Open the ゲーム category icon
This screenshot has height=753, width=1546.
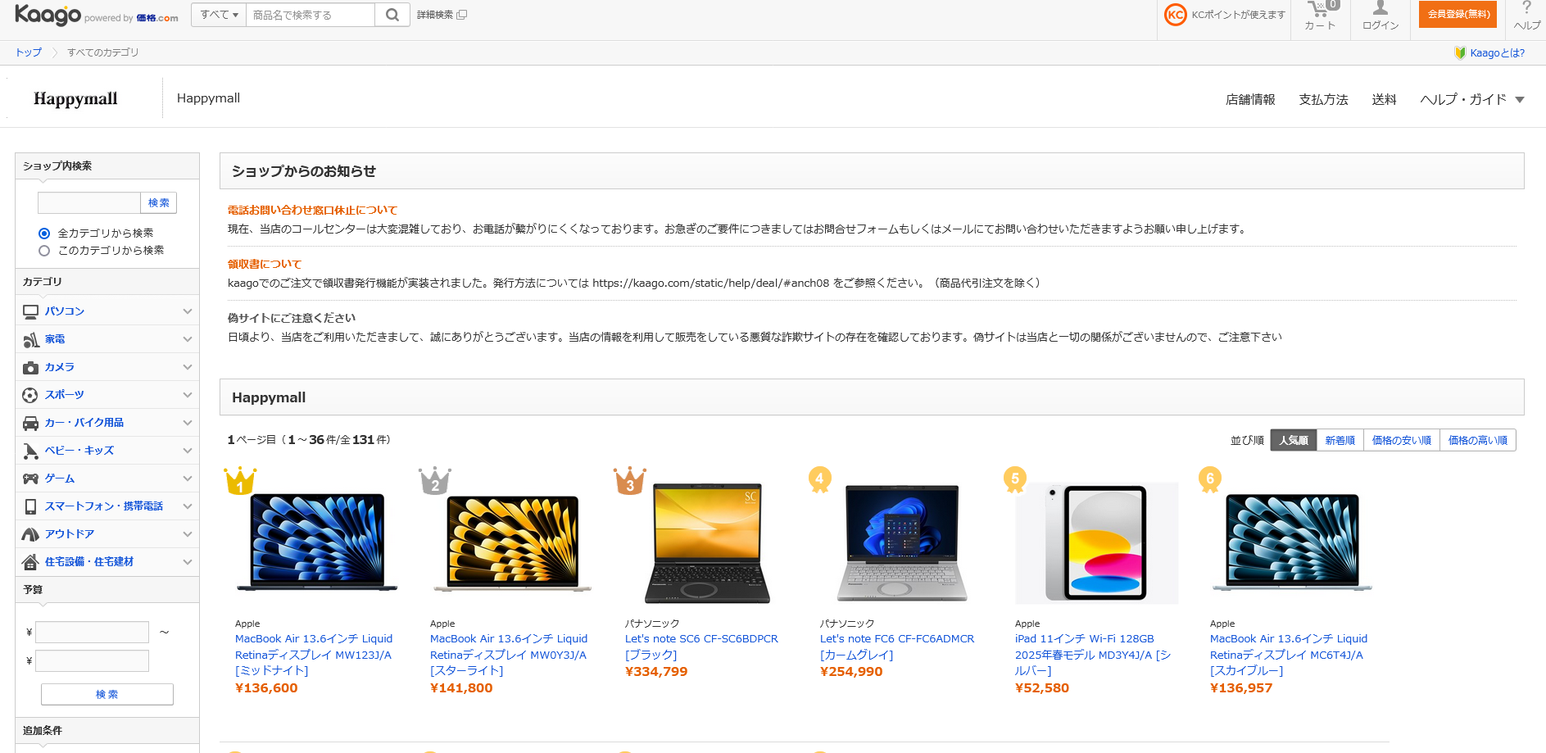click(x=30, y=478)
